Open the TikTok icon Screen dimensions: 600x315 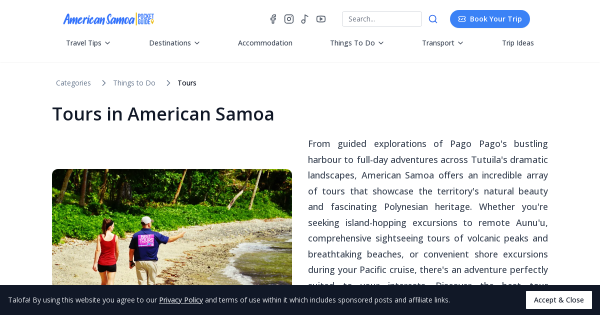[305, 19]
